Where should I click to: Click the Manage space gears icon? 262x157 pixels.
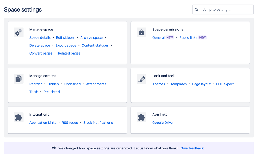[19, 32]
